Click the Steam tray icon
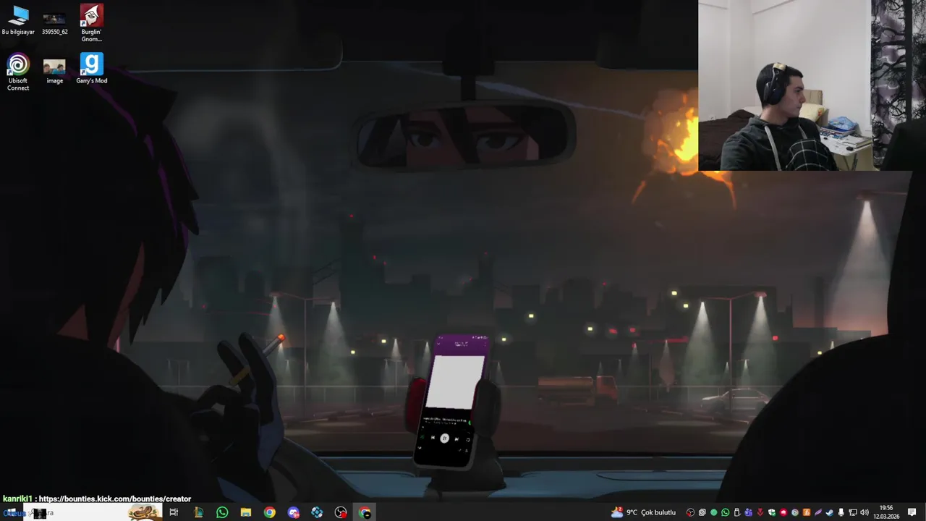This screenshot has height=521, width=926. point(830,512)
